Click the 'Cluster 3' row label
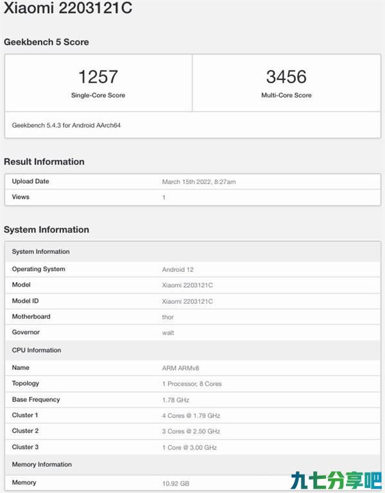The image size is (385, 493). point(25,447)
